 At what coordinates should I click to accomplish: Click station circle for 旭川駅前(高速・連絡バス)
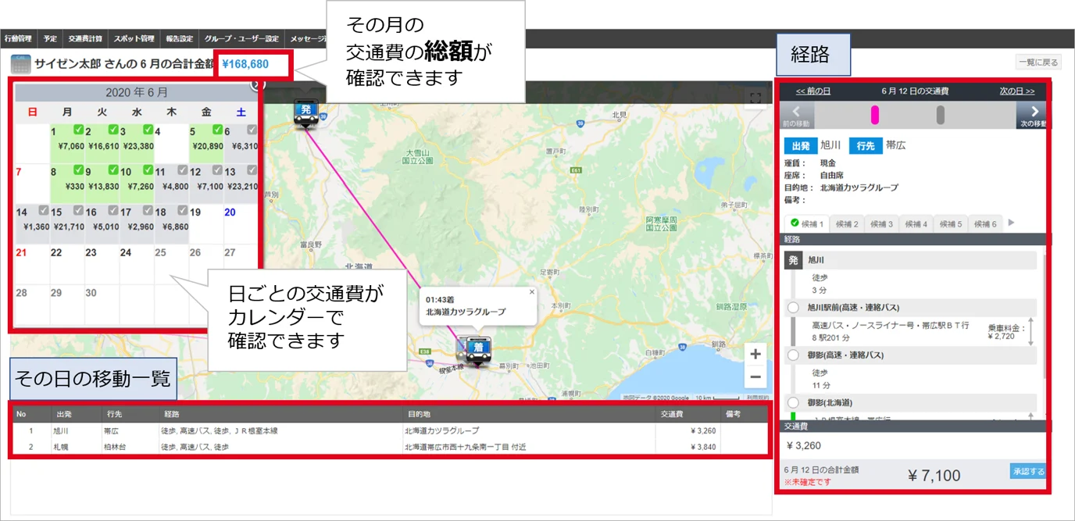pos(793,308)
